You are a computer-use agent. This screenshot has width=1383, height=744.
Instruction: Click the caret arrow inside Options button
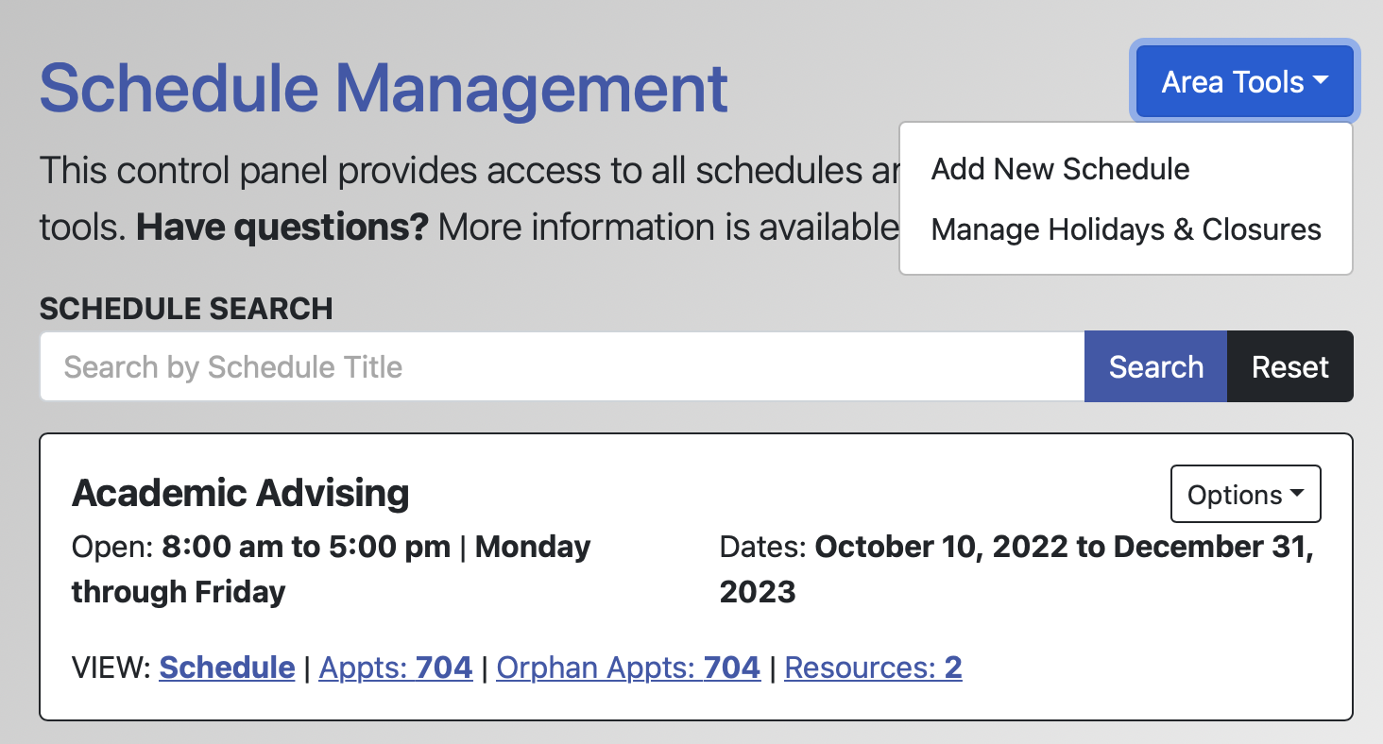tap(1297, 494)
